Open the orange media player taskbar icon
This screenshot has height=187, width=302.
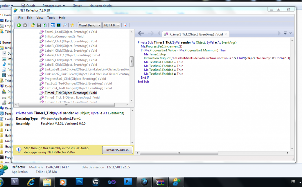pyautogui.click(x=63, y=182)
